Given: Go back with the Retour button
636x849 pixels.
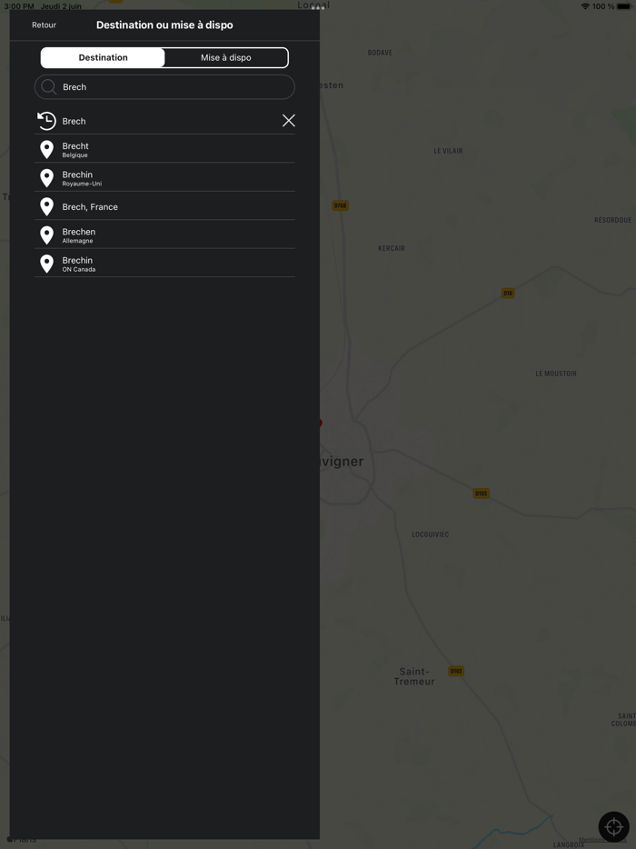Looking at the screenshot, I should click(x=44, y=25).
